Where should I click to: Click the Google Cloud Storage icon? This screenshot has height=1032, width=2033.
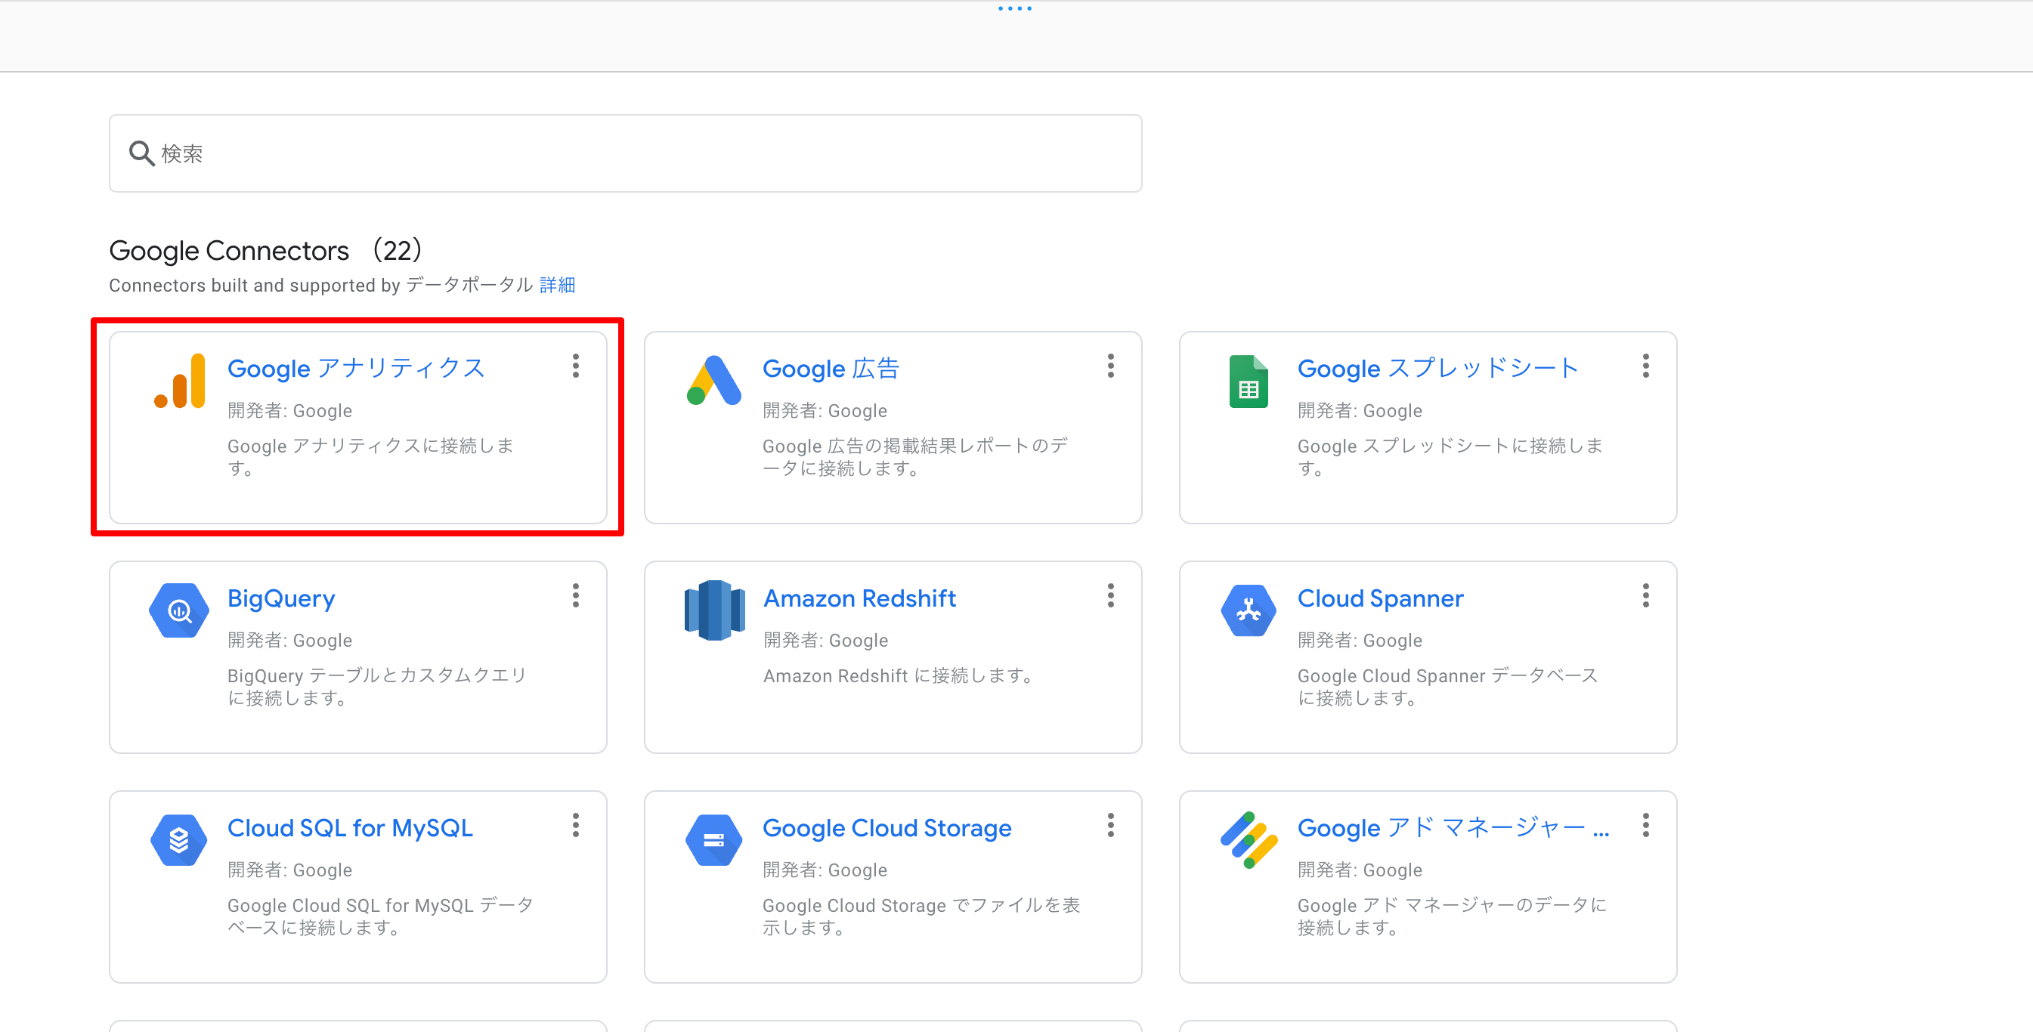click(x=714, y=840)
